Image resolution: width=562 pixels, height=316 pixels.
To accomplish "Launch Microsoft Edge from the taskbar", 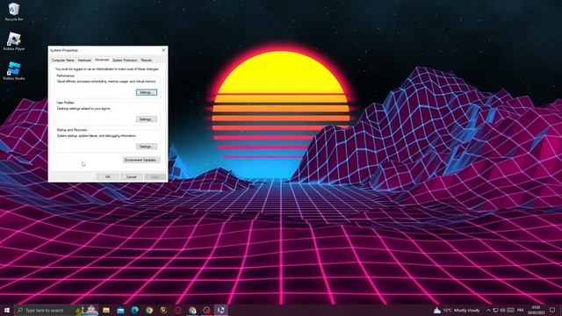I will coord(134,310).
